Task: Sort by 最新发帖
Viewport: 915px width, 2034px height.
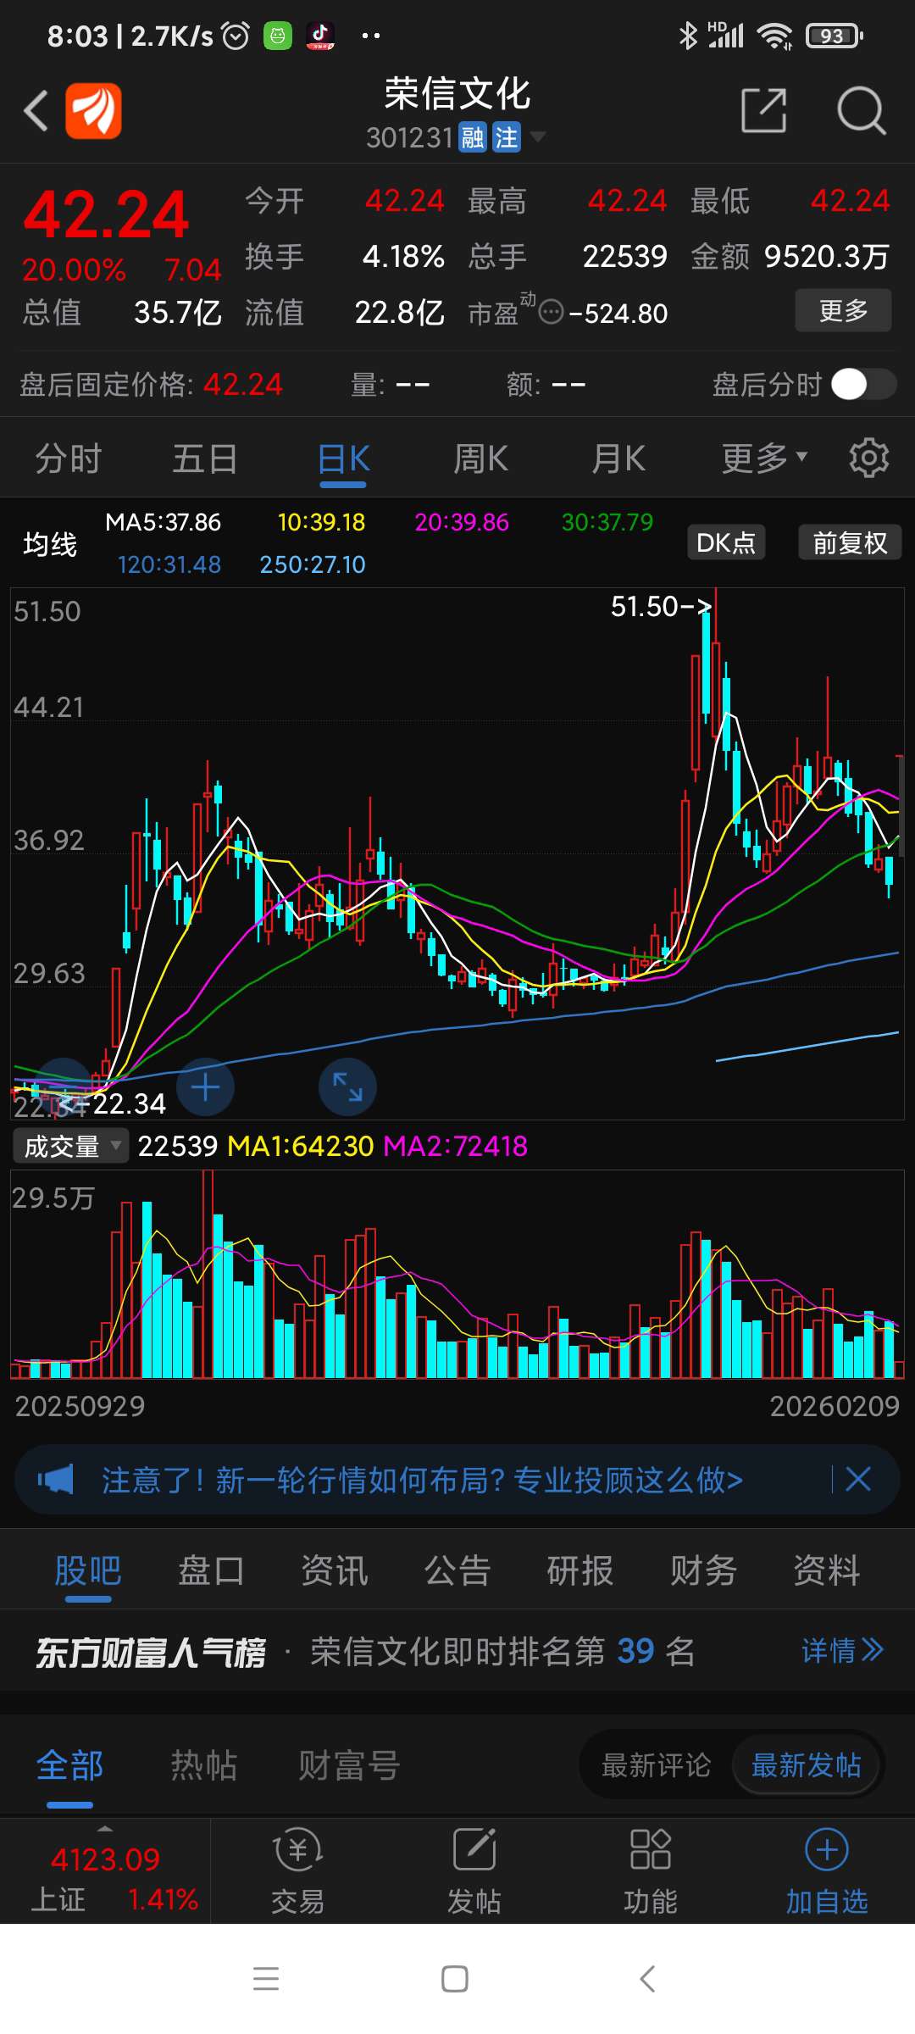Action: (x=807, y=1765)
